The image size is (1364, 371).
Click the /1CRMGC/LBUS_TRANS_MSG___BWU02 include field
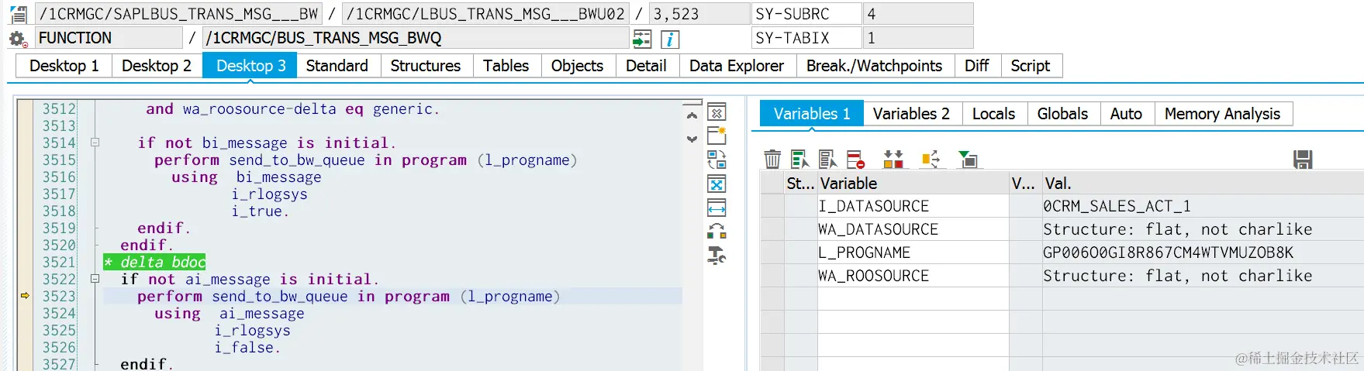coord(485,14)
